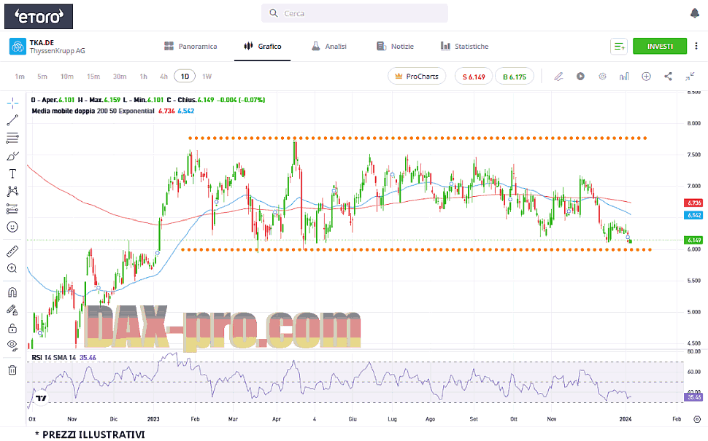Set the chart to 1h interval
708x441 pixels.
[x=144, y=77]
